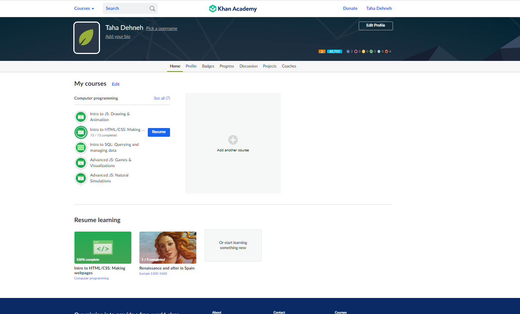Image resolution: width=520 pixels, height=314 pixels.
Task: Click Add your bio link
Action: point(118,36)
